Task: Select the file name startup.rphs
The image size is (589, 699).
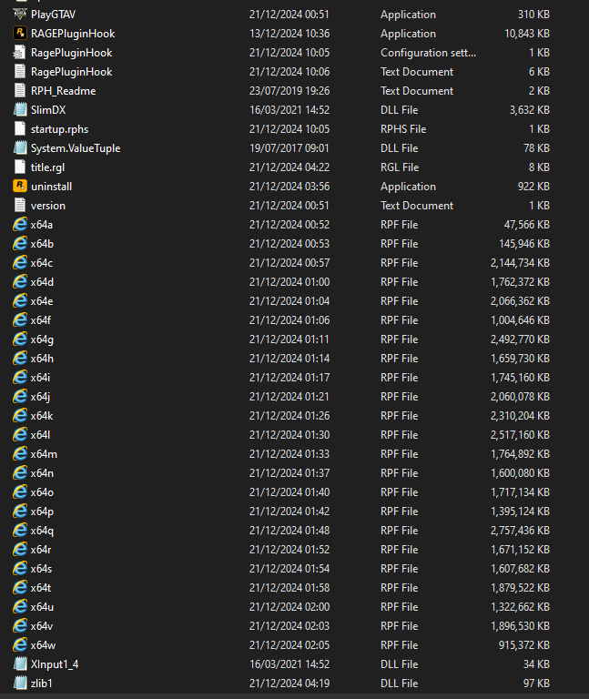Action: pyautogui.click(x=59, y=129)
